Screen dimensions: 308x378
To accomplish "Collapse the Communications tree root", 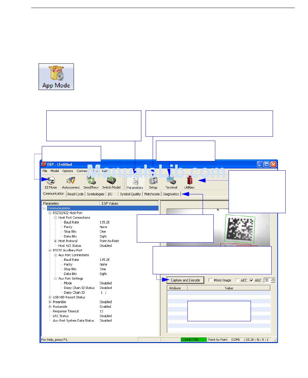I will coord(44,208).
